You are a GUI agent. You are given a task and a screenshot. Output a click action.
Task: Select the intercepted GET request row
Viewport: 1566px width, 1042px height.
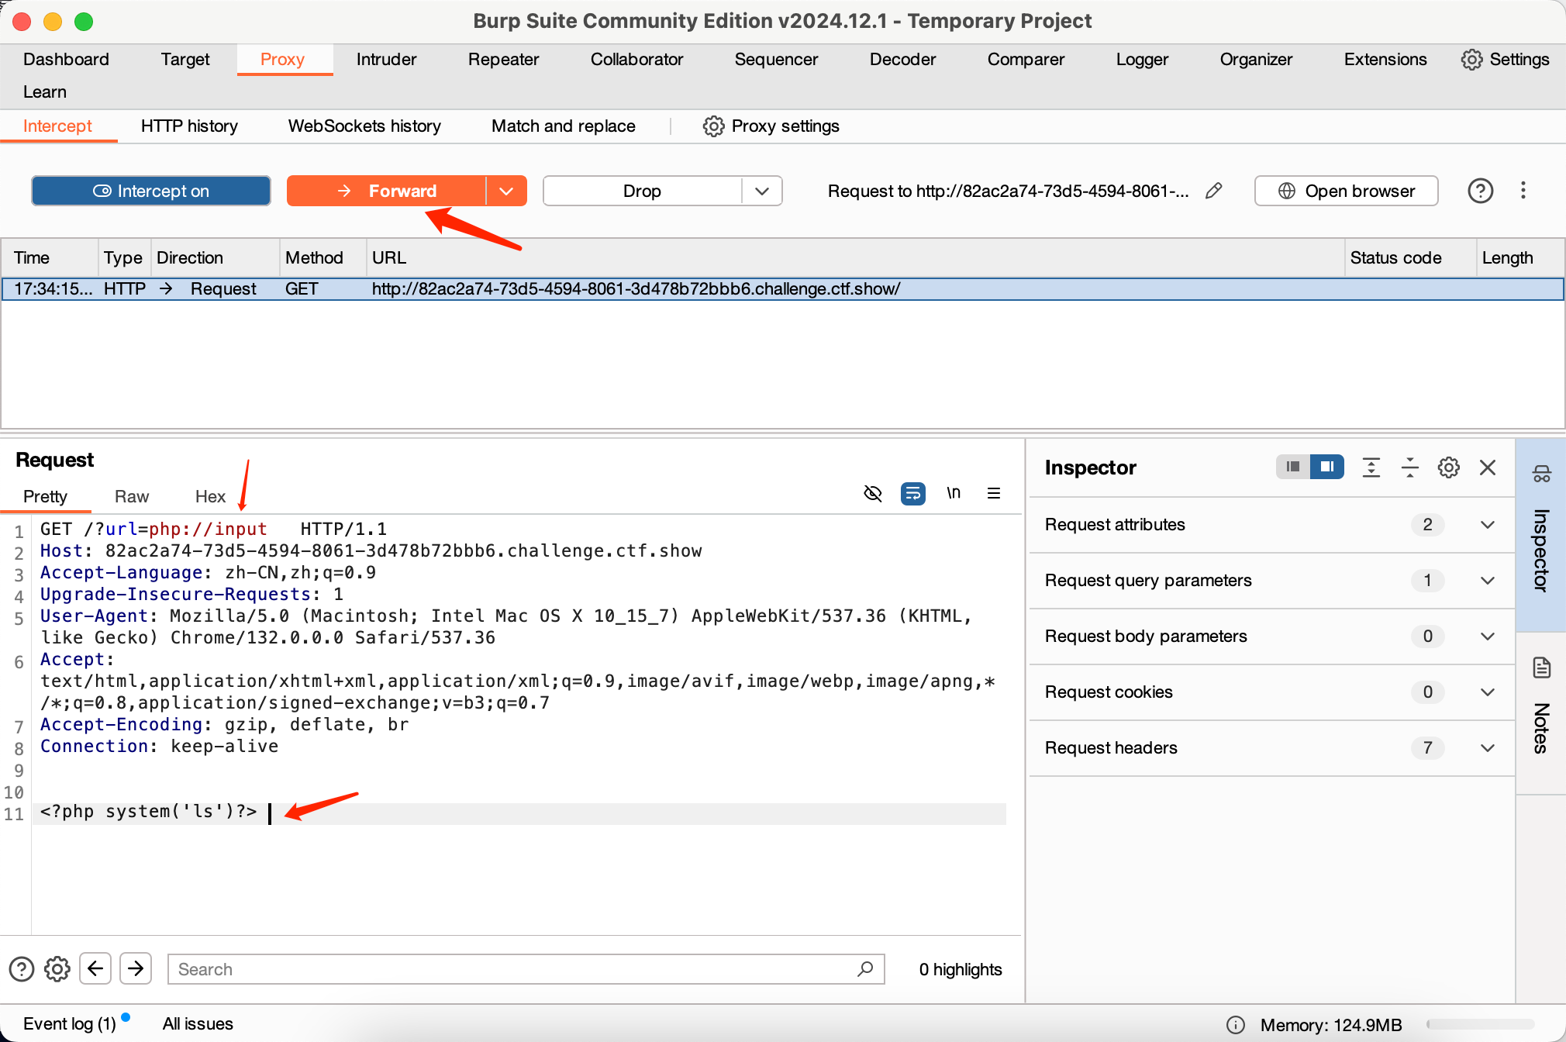pos(782,289)
